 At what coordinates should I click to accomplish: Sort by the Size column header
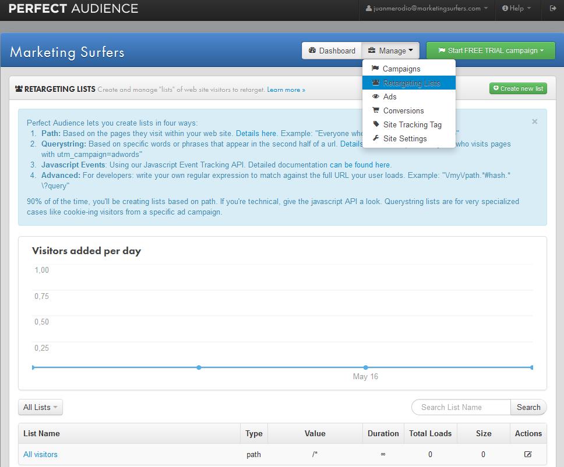click(484, 434)
